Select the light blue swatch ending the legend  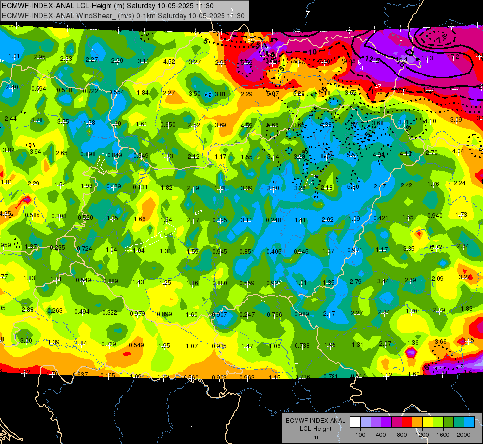pos(469,422)
